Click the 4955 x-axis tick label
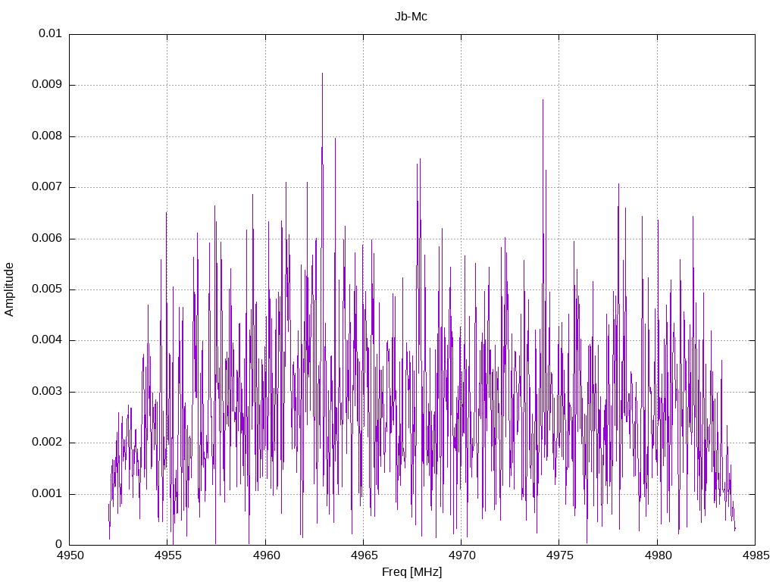 167,555
